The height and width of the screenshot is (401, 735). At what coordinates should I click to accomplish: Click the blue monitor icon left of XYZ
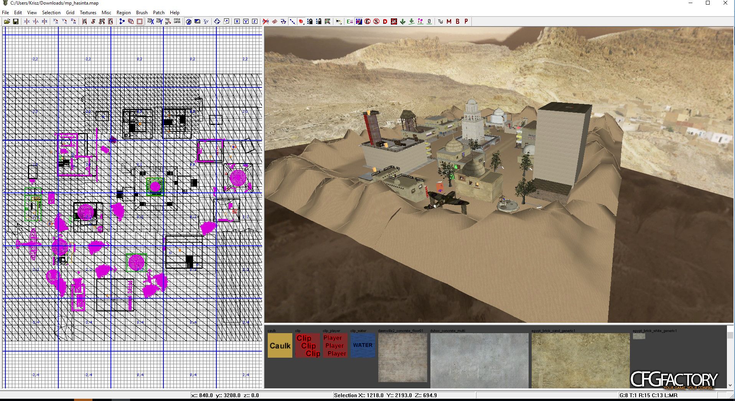click(x=197, y=21)
